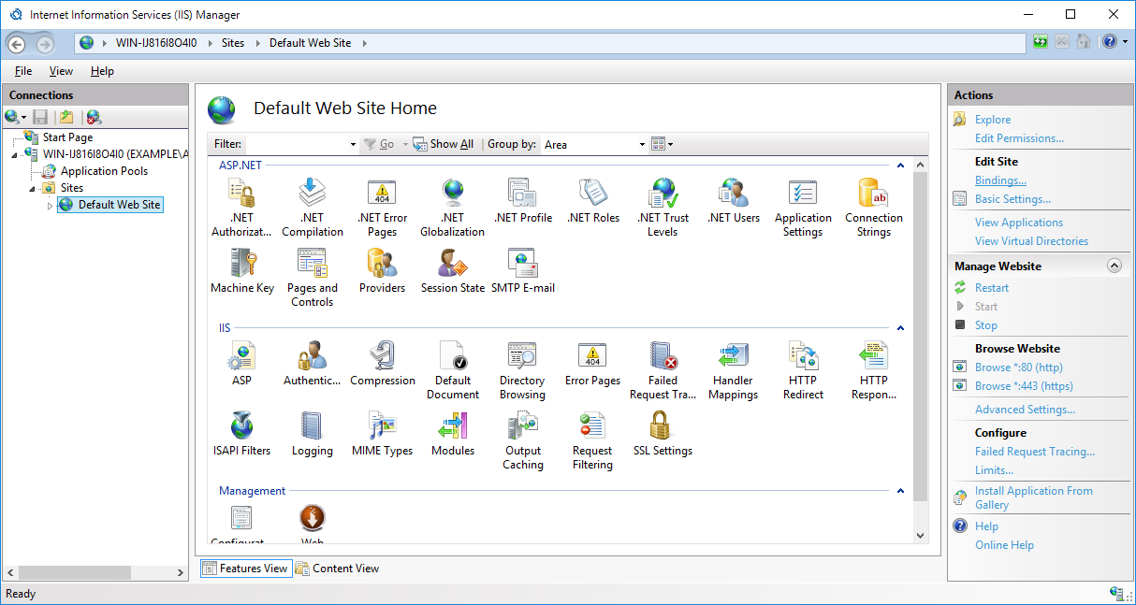Open the Filter dropdown
This screenshot has height=605, width=1136.
tap(352, 144)
